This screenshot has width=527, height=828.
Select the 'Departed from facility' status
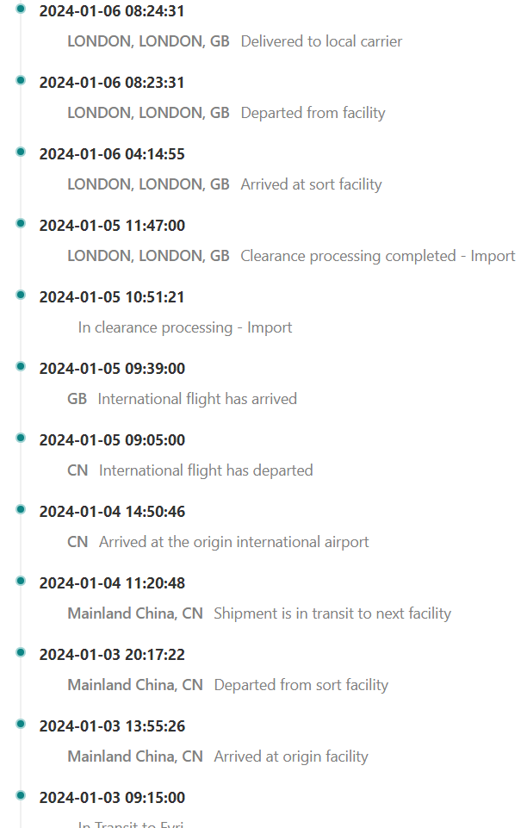point(313,113)
